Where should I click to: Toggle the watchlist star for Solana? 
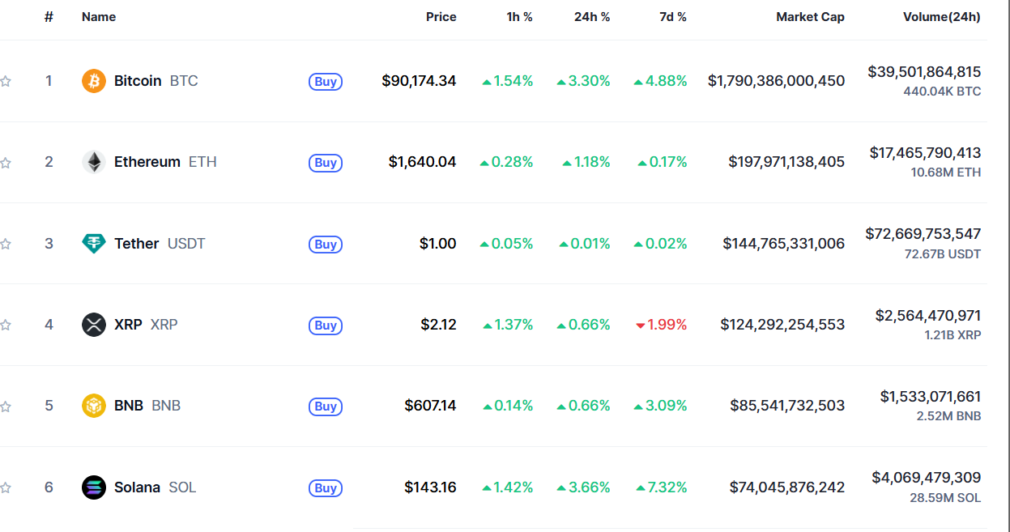pos(6,487)
